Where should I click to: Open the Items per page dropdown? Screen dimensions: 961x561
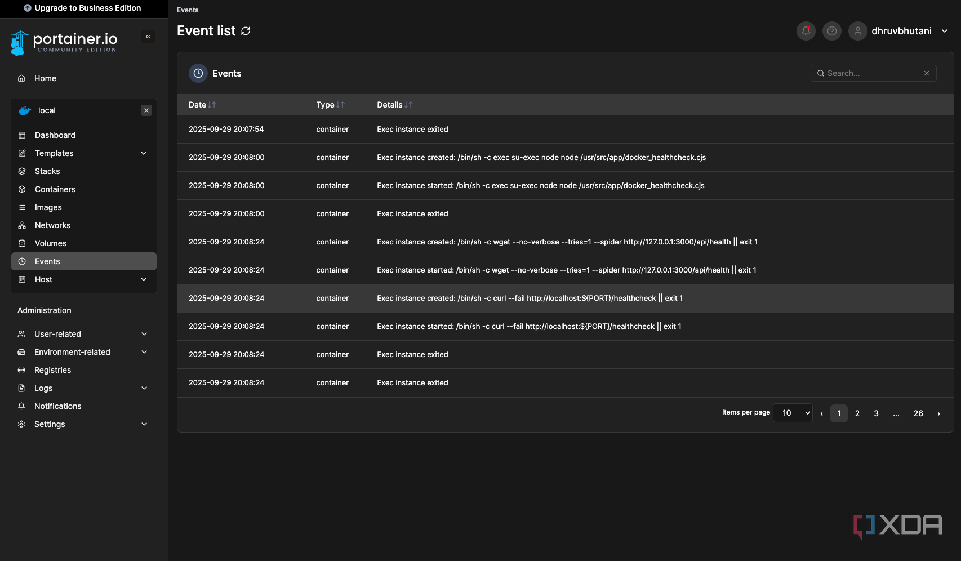793,413
